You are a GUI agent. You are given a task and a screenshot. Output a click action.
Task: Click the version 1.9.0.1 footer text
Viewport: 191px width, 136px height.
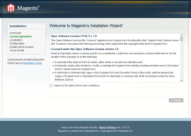[x=123, y=127]
